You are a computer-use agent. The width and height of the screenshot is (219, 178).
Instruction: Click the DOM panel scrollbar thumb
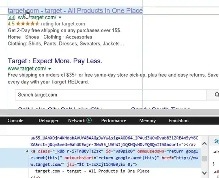204,159
